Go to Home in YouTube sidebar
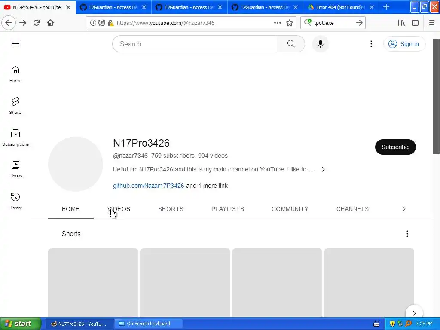The height and width of the screenshot is (330, 440). click(15, 74)
